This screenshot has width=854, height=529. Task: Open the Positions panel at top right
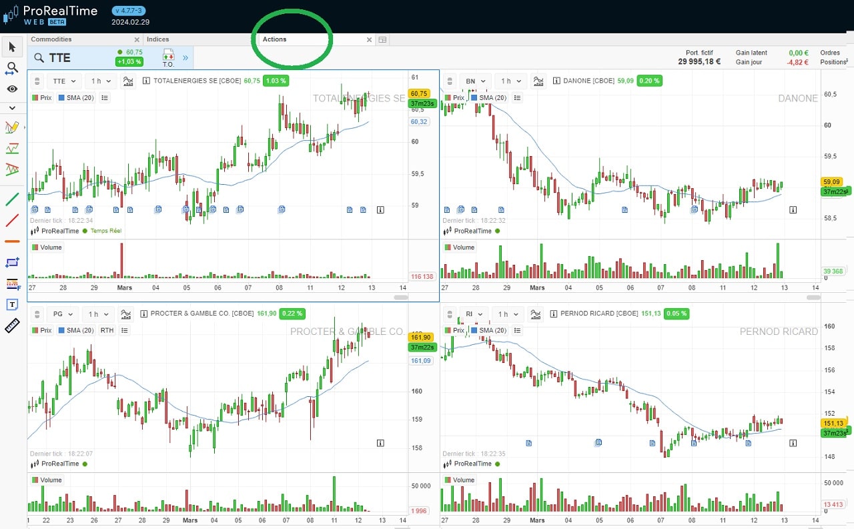pyautogui.click(x=833, y=62)
